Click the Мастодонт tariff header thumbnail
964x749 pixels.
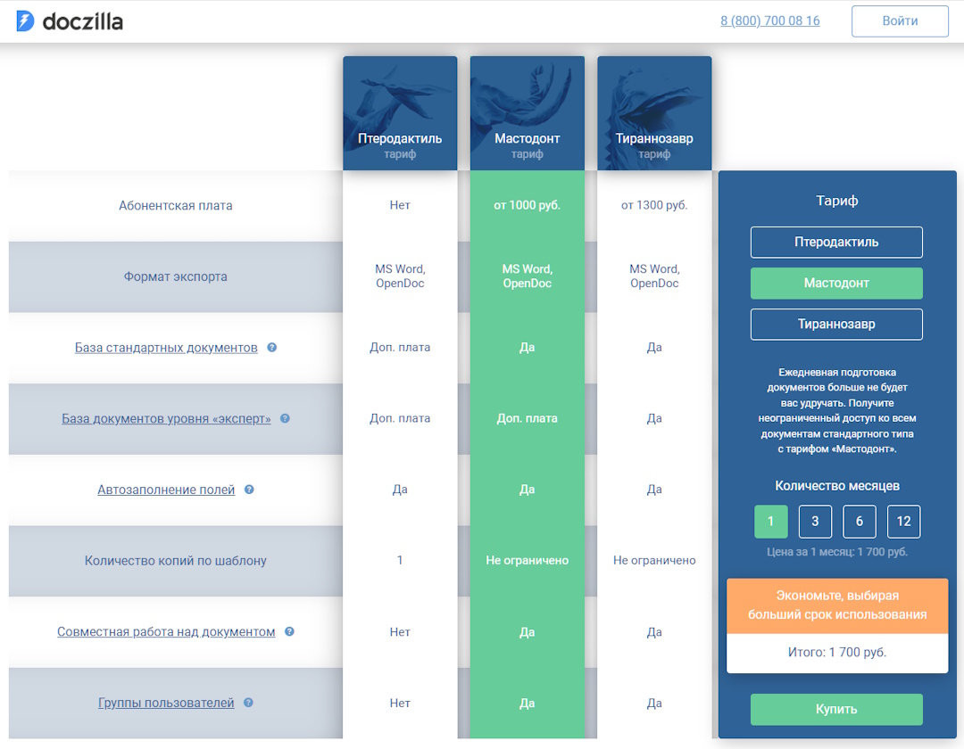coord(527,113)
